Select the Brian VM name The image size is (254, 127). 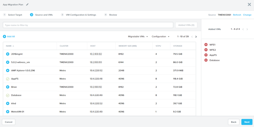tap(14, 87)
